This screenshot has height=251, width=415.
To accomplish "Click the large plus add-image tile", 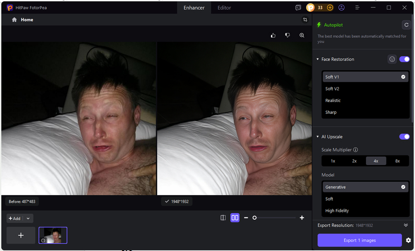I will pos(21,235).
